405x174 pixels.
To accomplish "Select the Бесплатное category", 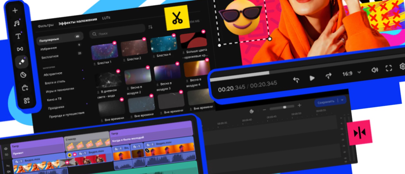I will tap(50, 56).
